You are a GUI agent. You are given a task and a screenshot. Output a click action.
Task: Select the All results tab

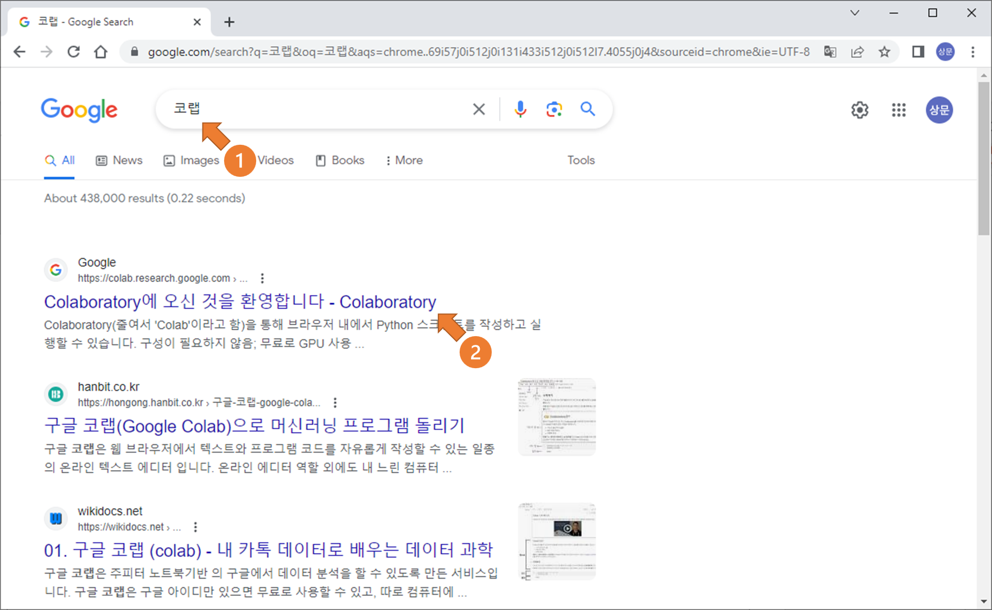[60, 160]
